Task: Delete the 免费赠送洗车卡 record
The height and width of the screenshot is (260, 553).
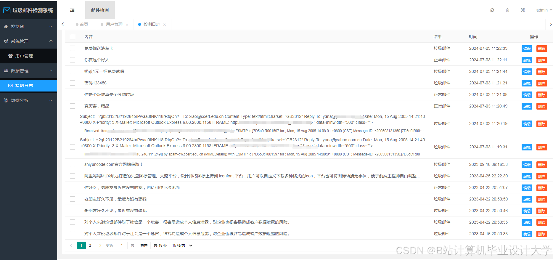Action: 542,49
